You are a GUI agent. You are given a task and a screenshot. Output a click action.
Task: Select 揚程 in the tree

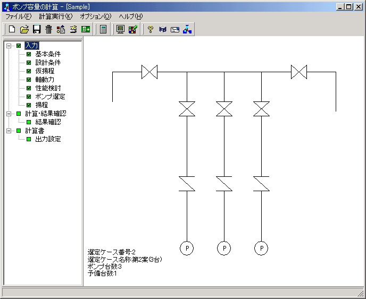coord(41,105)
